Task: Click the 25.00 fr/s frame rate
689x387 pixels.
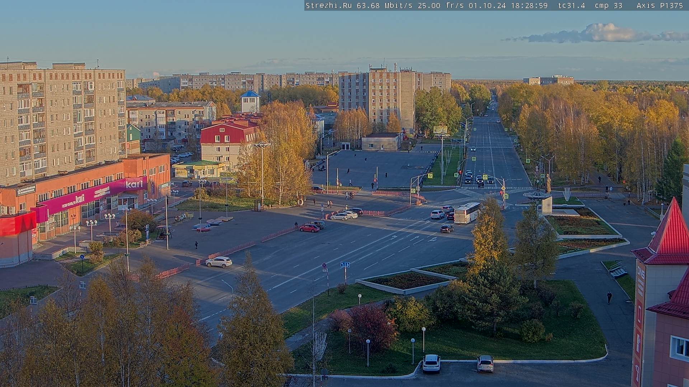Action: (x=440, y=5)
